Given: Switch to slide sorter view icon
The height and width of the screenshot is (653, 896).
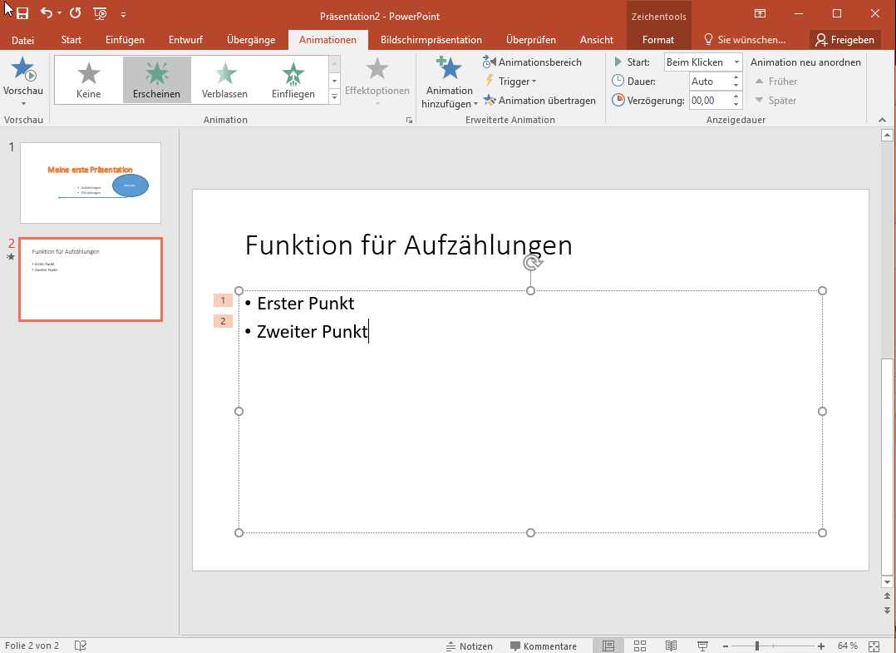Looking at the screenshot, I should pos(640,646).
